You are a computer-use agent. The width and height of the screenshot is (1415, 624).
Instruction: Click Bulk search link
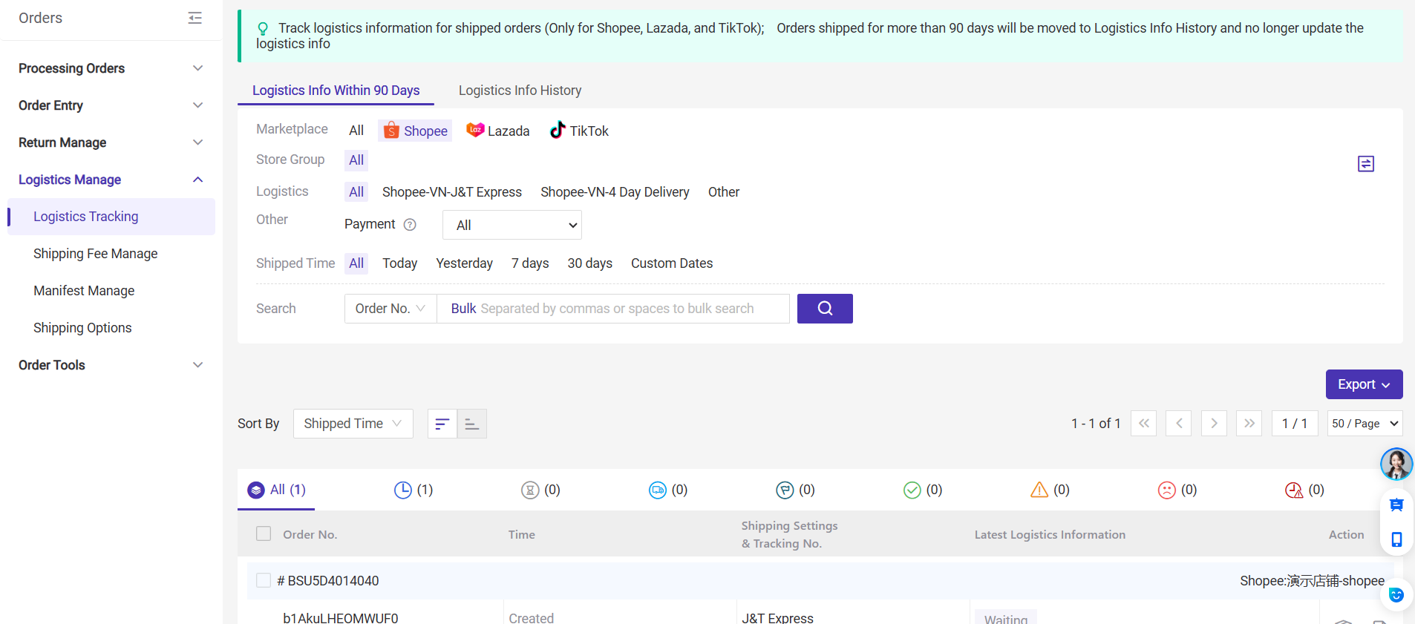tap(463, 309)
